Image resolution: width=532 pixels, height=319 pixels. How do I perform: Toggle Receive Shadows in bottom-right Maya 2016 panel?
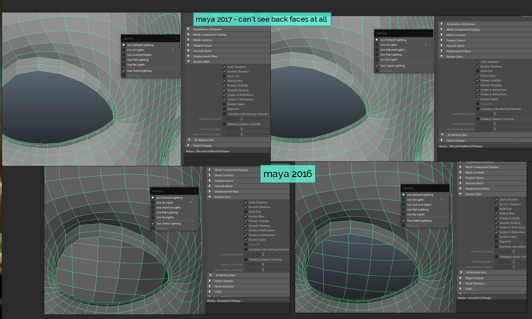(497, 204)
